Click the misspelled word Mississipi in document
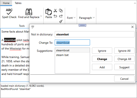The image size is (137, 98). click(x=16, y=49)
